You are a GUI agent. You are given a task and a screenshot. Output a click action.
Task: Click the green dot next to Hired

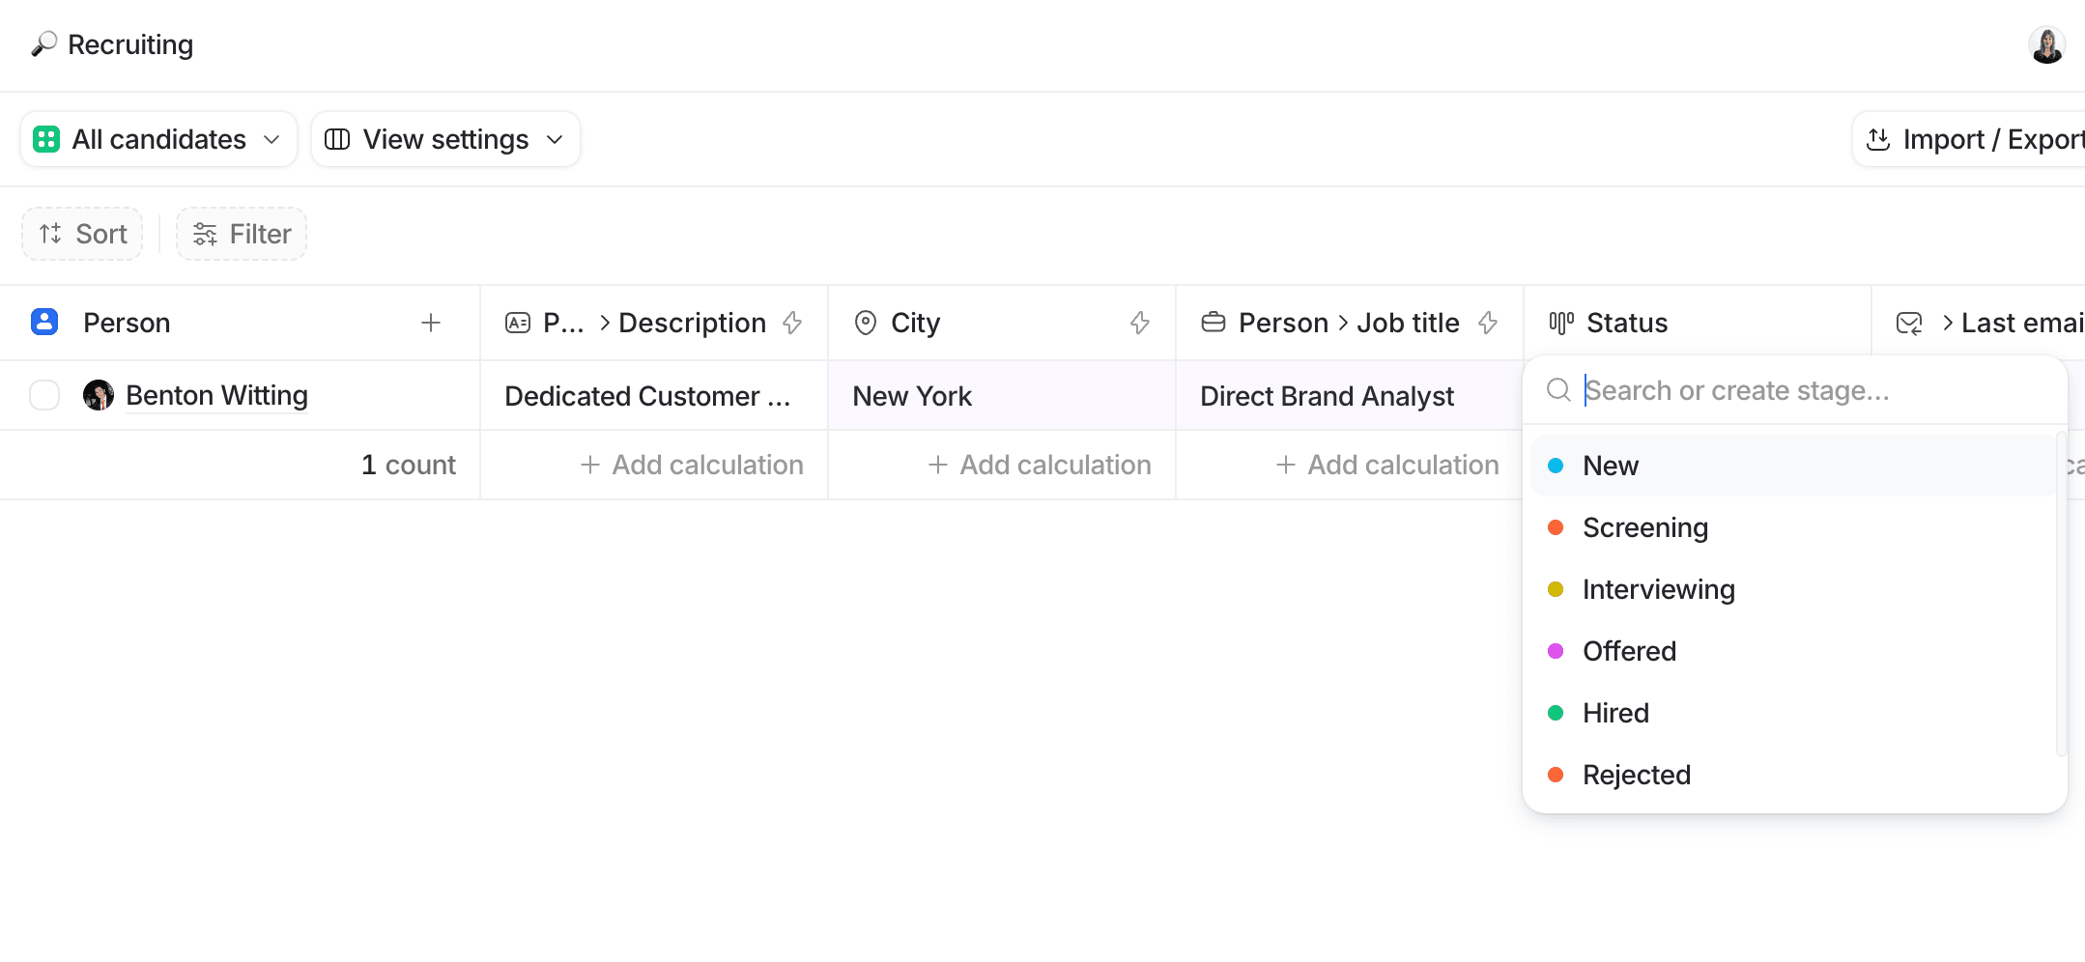(x=1556, y=713)
